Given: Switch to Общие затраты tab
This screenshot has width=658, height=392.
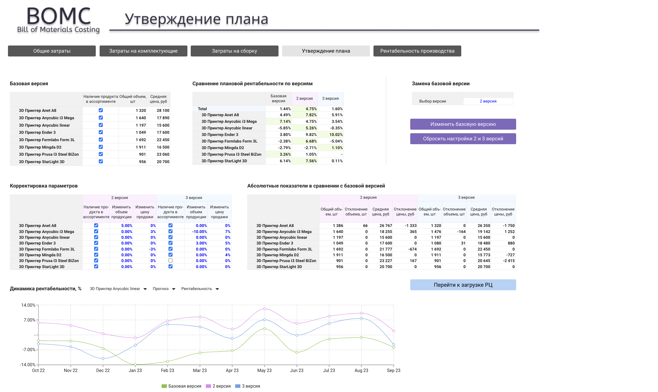Looking at the screenshot, I should point(52,51).
